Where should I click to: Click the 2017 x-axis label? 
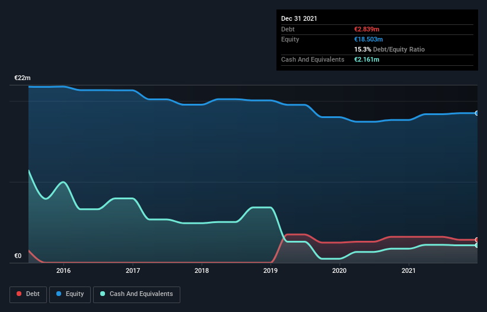pyautogui.click(x=133, y=270)
